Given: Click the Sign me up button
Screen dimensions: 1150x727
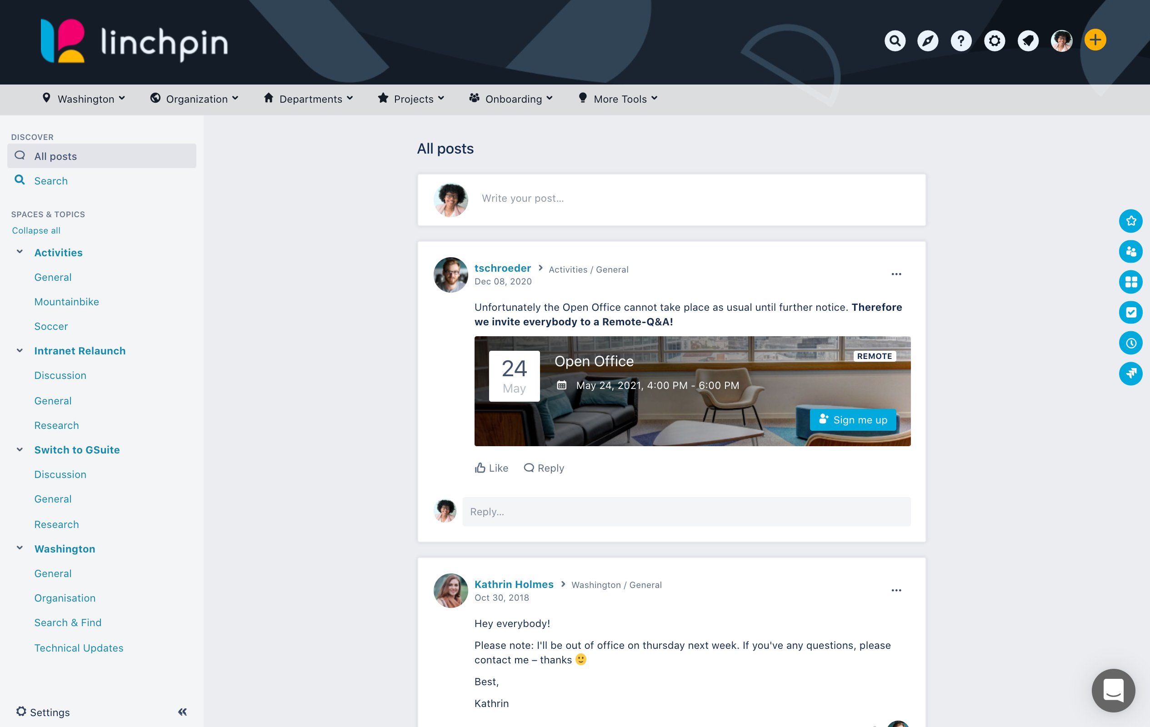Looking at the screenshot, I should coord(853,419).
